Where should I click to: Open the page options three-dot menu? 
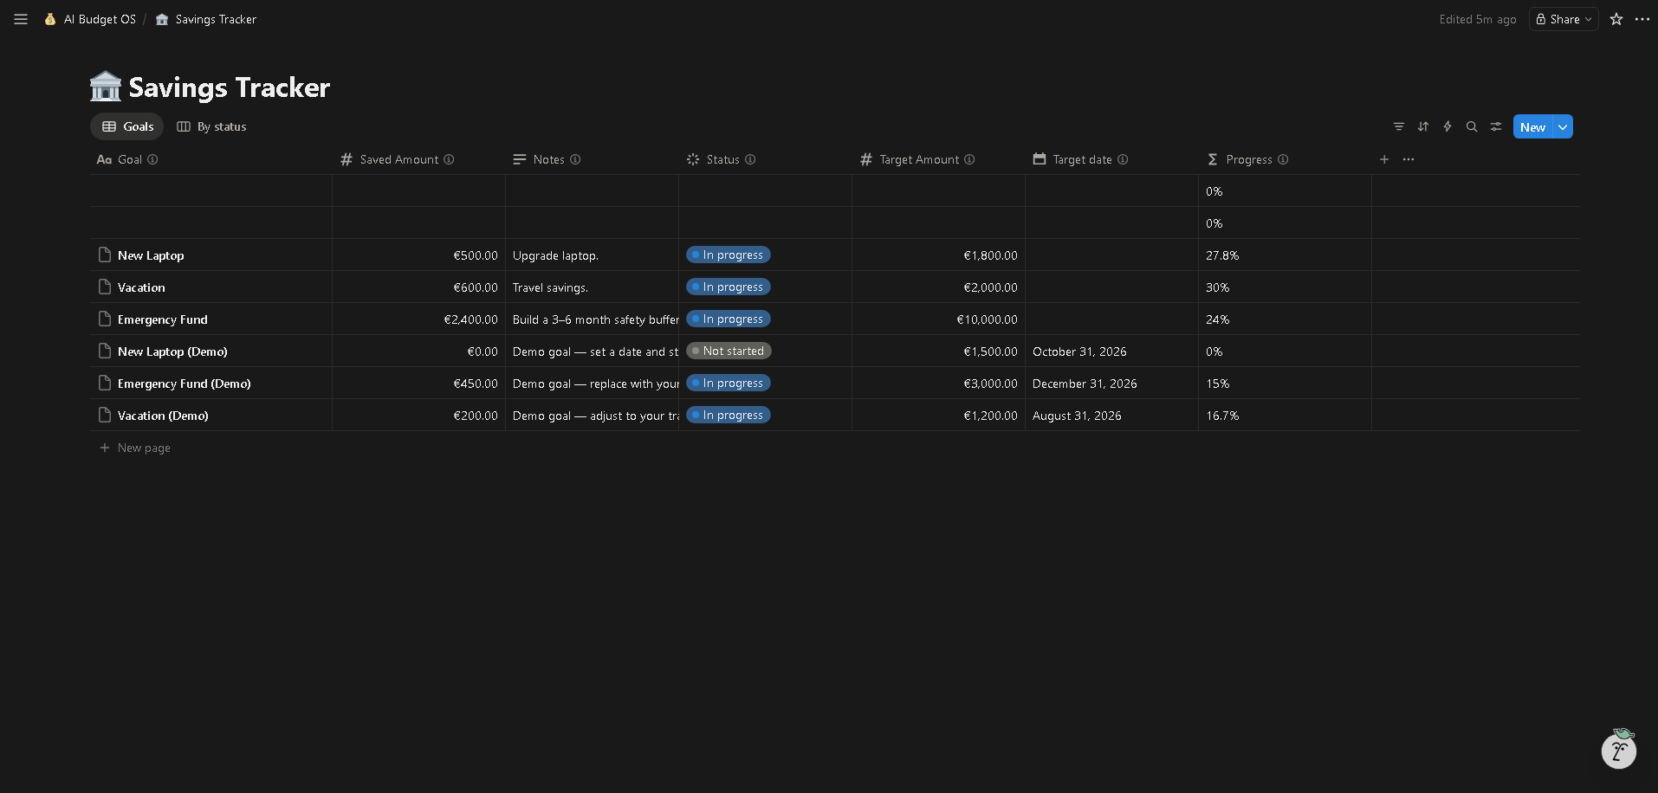tap(1642, 19)
